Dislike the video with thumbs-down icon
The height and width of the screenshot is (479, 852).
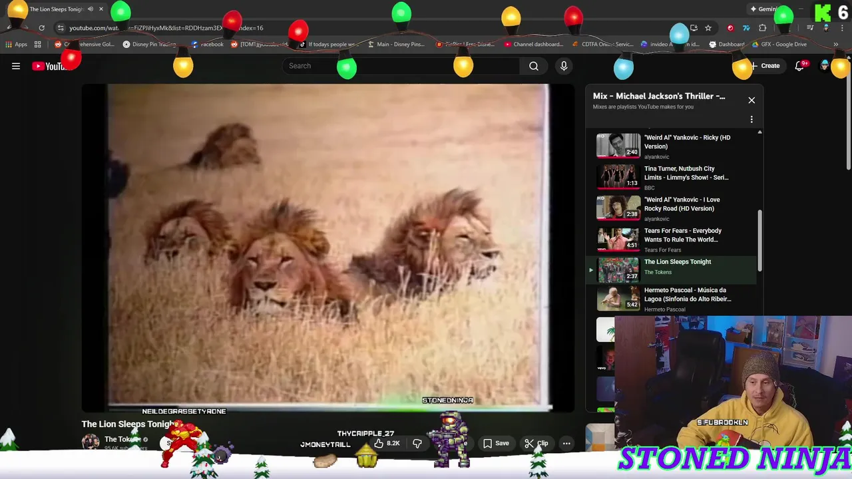click(417, 443)
